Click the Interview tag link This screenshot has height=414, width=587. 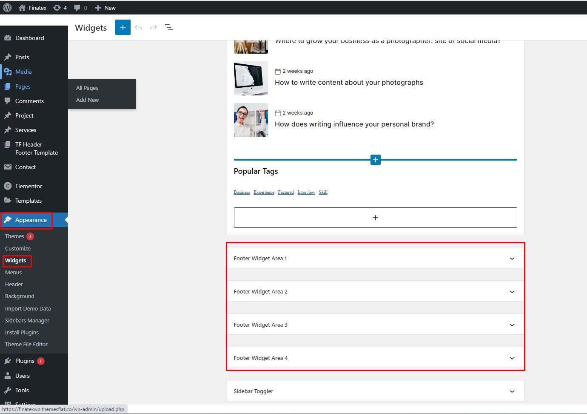306,193
